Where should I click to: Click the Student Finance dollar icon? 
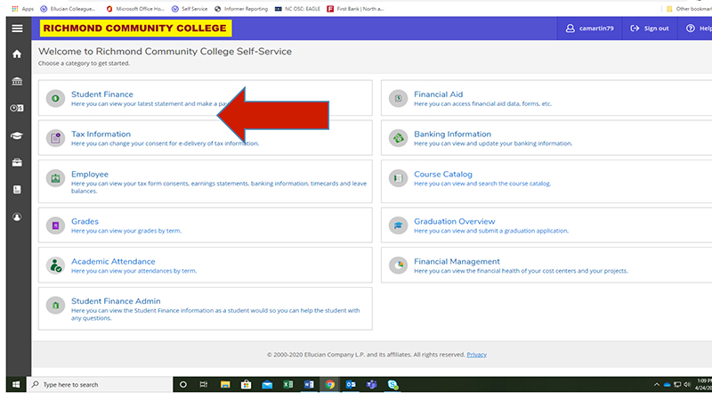55,98
